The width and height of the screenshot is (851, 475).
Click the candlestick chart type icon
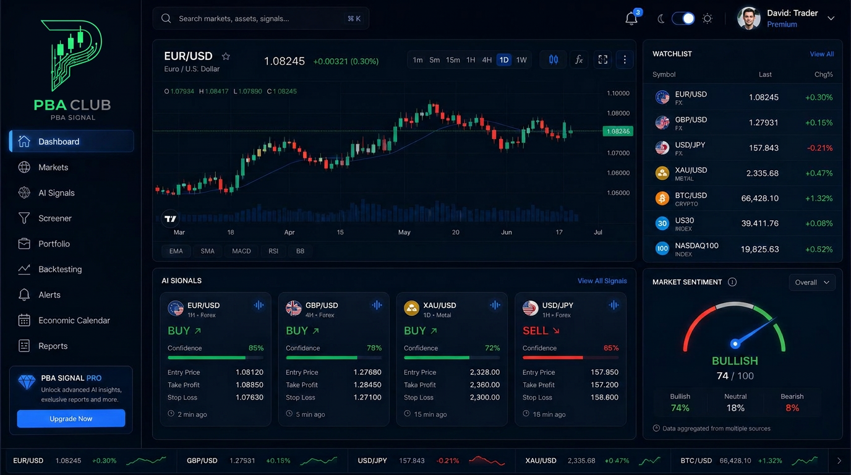[554, 59]
